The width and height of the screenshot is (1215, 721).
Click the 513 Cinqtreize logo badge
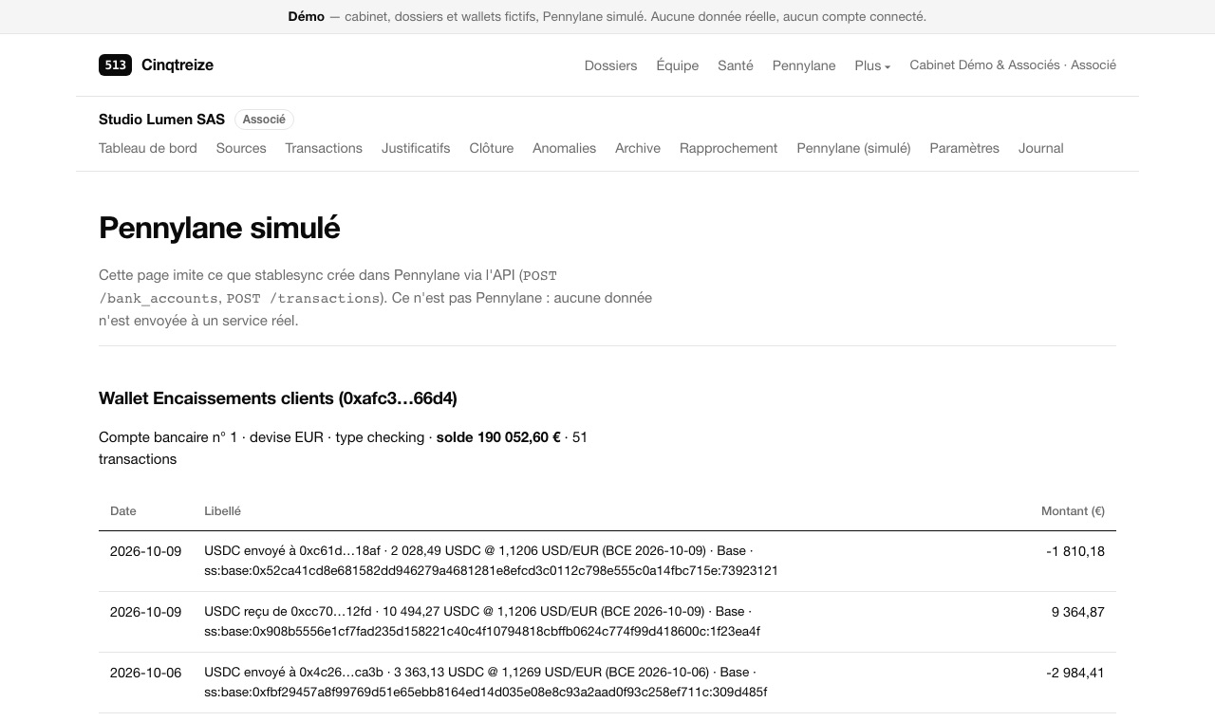(115, 65)
